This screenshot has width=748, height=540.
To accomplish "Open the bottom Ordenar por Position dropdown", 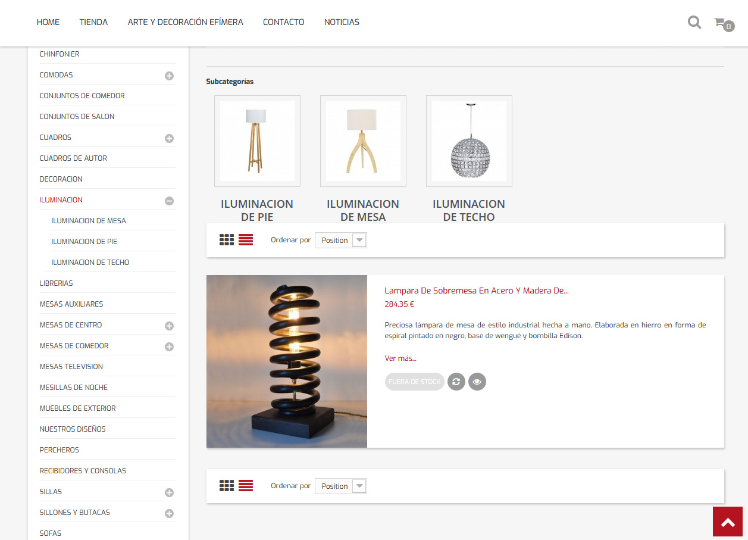I will [341, 486].
